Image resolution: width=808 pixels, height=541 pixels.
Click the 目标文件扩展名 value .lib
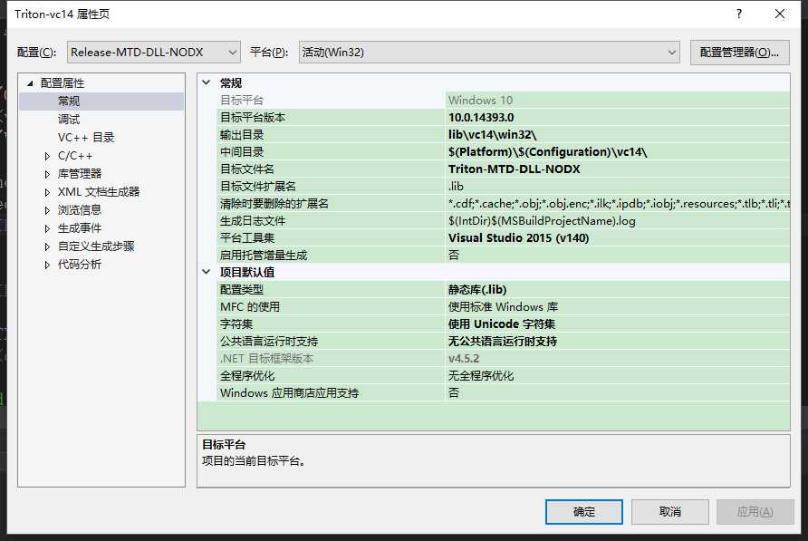click(618, 186)
